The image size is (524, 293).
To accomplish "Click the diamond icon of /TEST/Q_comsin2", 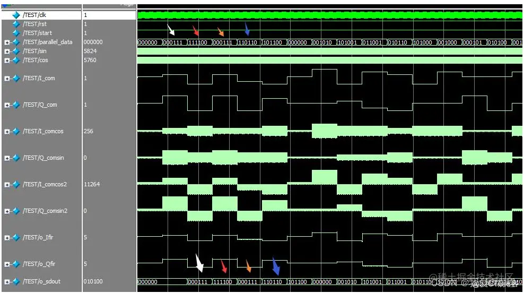I will click(16, 211).
